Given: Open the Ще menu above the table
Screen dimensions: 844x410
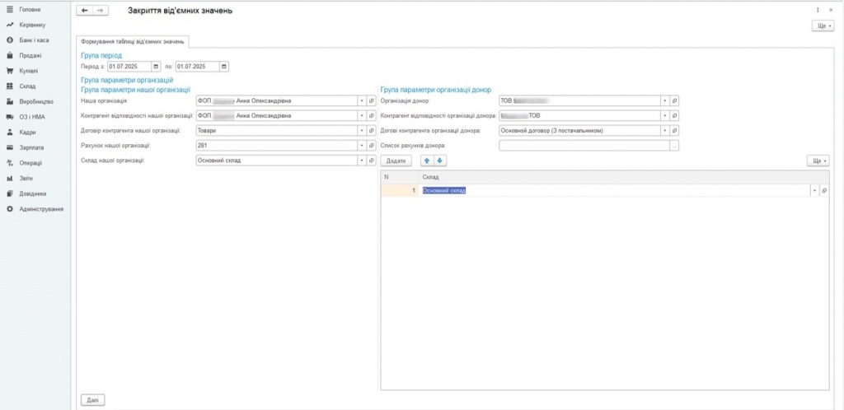Looking at the screenshot, I should pyautogui.click(x=818, y=161).
